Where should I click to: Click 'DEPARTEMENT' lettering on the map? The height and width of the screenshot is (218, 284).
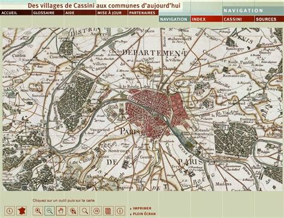[155, 53]
